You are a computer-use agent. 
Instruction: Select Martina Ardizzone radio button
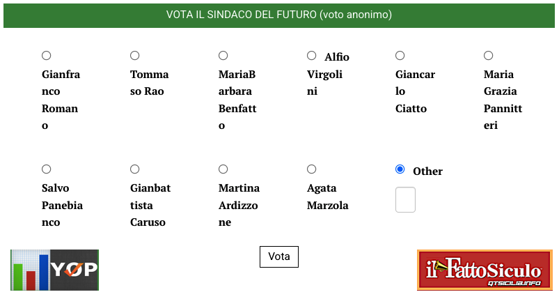click(x=223, y=169)
